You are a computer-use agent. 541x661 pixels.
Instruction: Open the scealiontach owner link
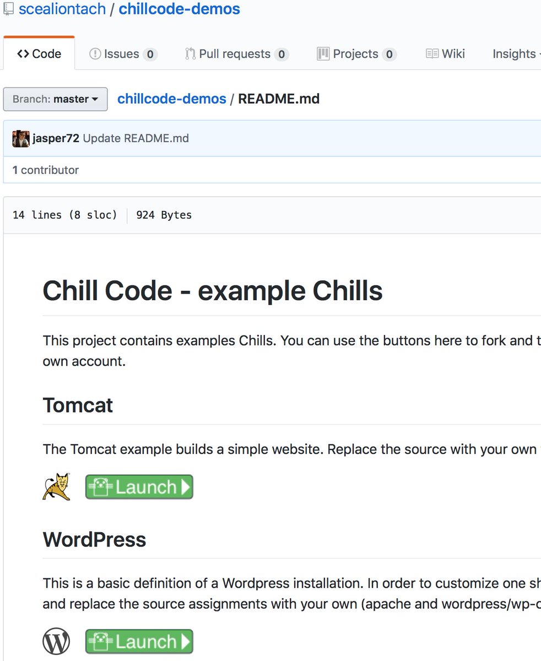[62, 9]
